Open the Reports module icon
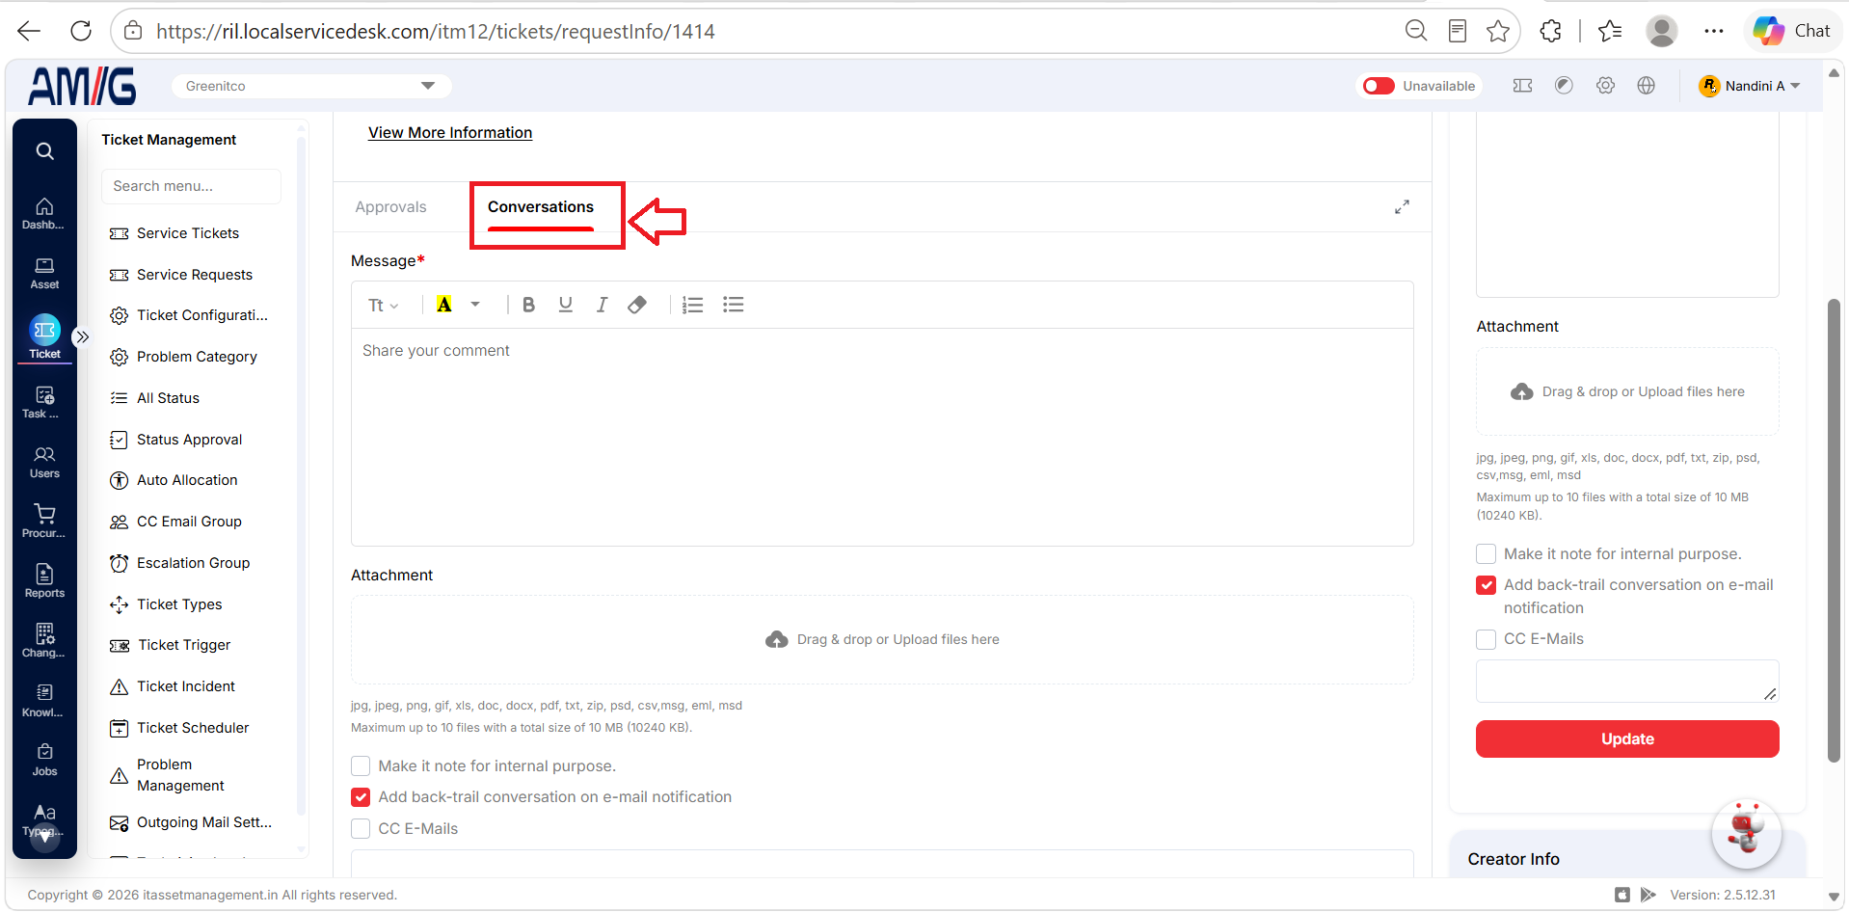1849x912 pixels. tap(44, 582)
